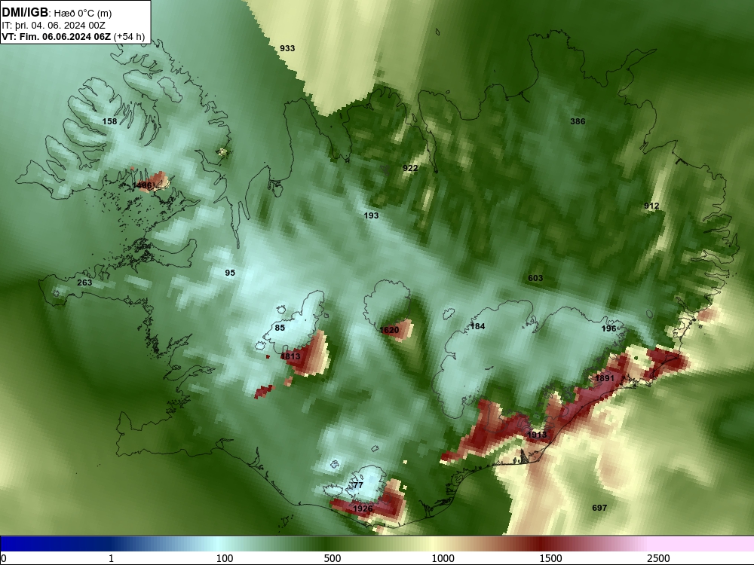Click the colour scale label '500'
This screenshot has height=565, width=754.
coord(333,558)
